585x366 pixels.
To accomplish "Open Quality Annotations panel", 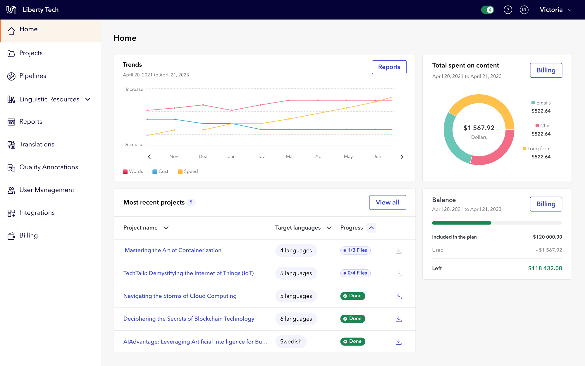I will click(49, 167).
